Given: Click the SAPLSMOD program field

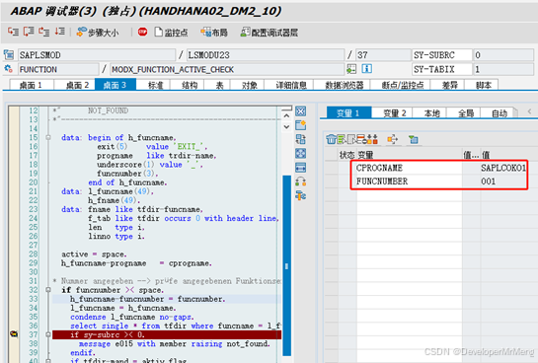Looking at the screenshot, I should coord(96,55).
